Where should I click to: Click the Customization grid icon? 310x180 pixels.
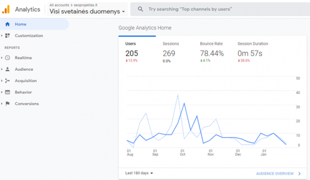pyautogui.click(x=8, y=35)
